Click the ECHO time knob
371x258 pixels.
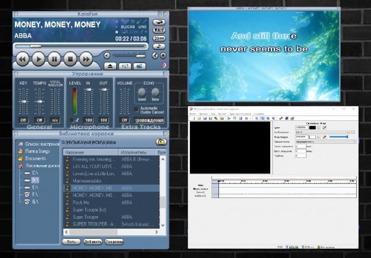155,92
